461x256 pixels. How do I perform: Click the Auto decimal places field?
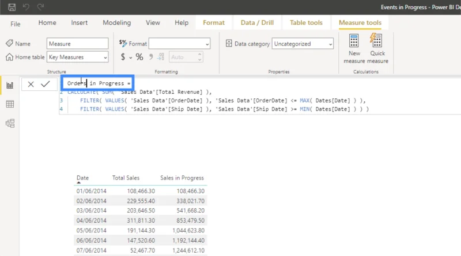(x=183, y=57)
